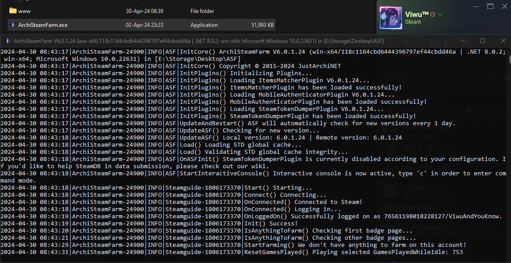This screenshot has width=511, height=263.
Task: Click the yellow www folder icon
Action: 13,11
